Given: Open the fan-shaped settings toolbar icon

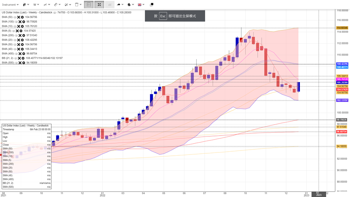Looking at the screenshot, I should pos(130,4).
